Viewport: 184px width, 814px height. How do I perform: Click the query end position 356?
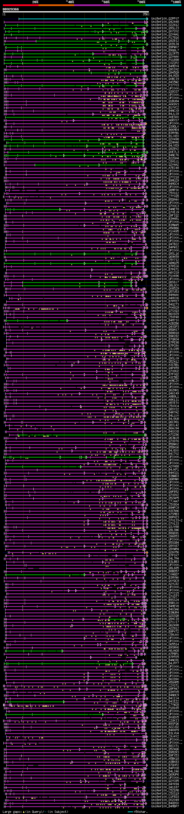tap(145, 14)
